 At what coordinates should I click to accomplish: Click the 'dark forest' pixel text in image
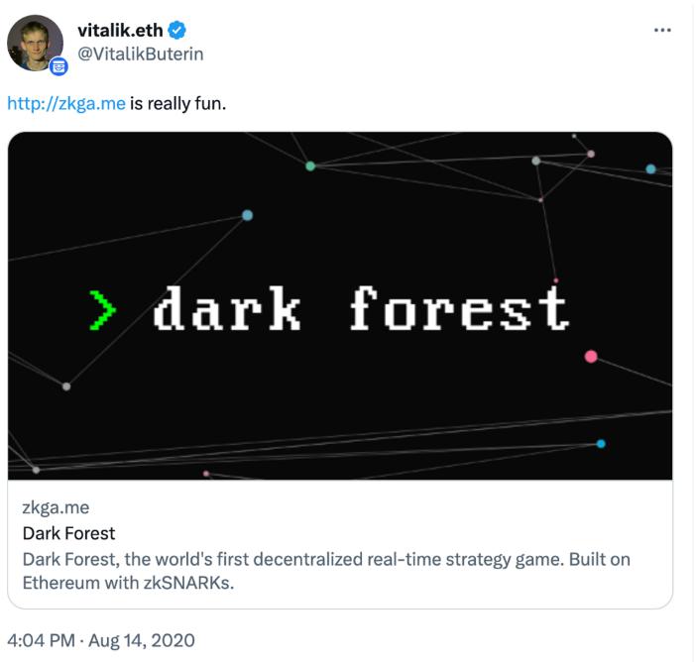pyautogui.click(x=361, y=308)
